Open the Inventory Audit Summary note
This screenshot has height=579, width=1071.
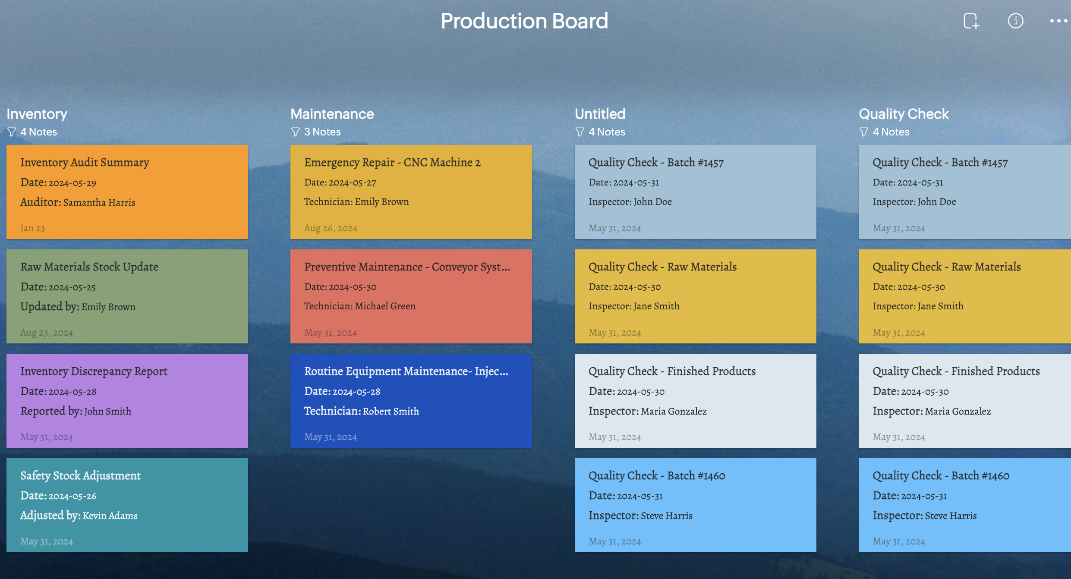[x=127, y=192]
